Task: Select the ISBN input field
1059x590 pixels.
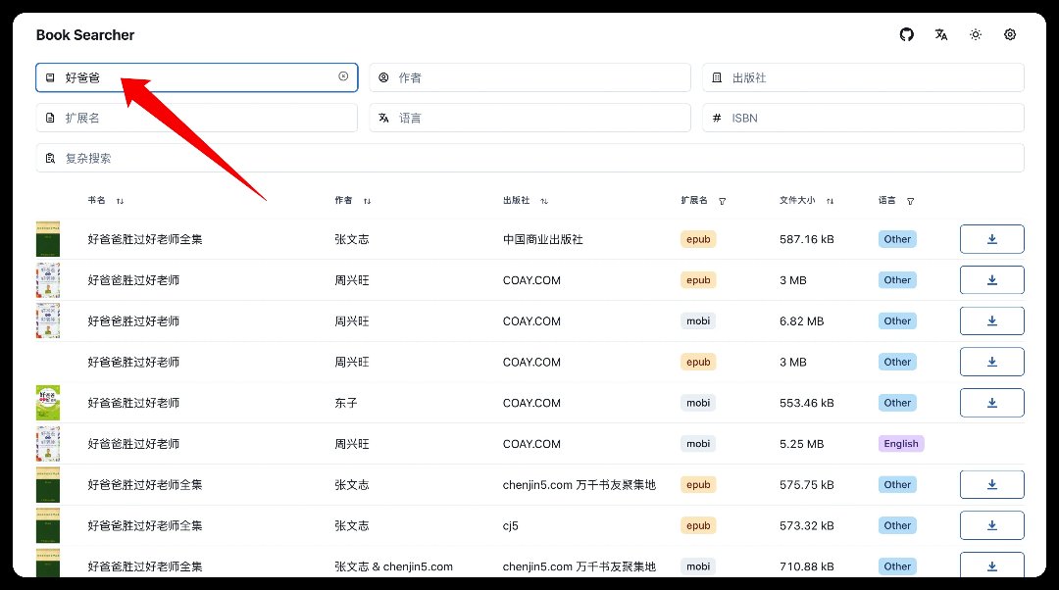Action: click(x=873, y=118)
